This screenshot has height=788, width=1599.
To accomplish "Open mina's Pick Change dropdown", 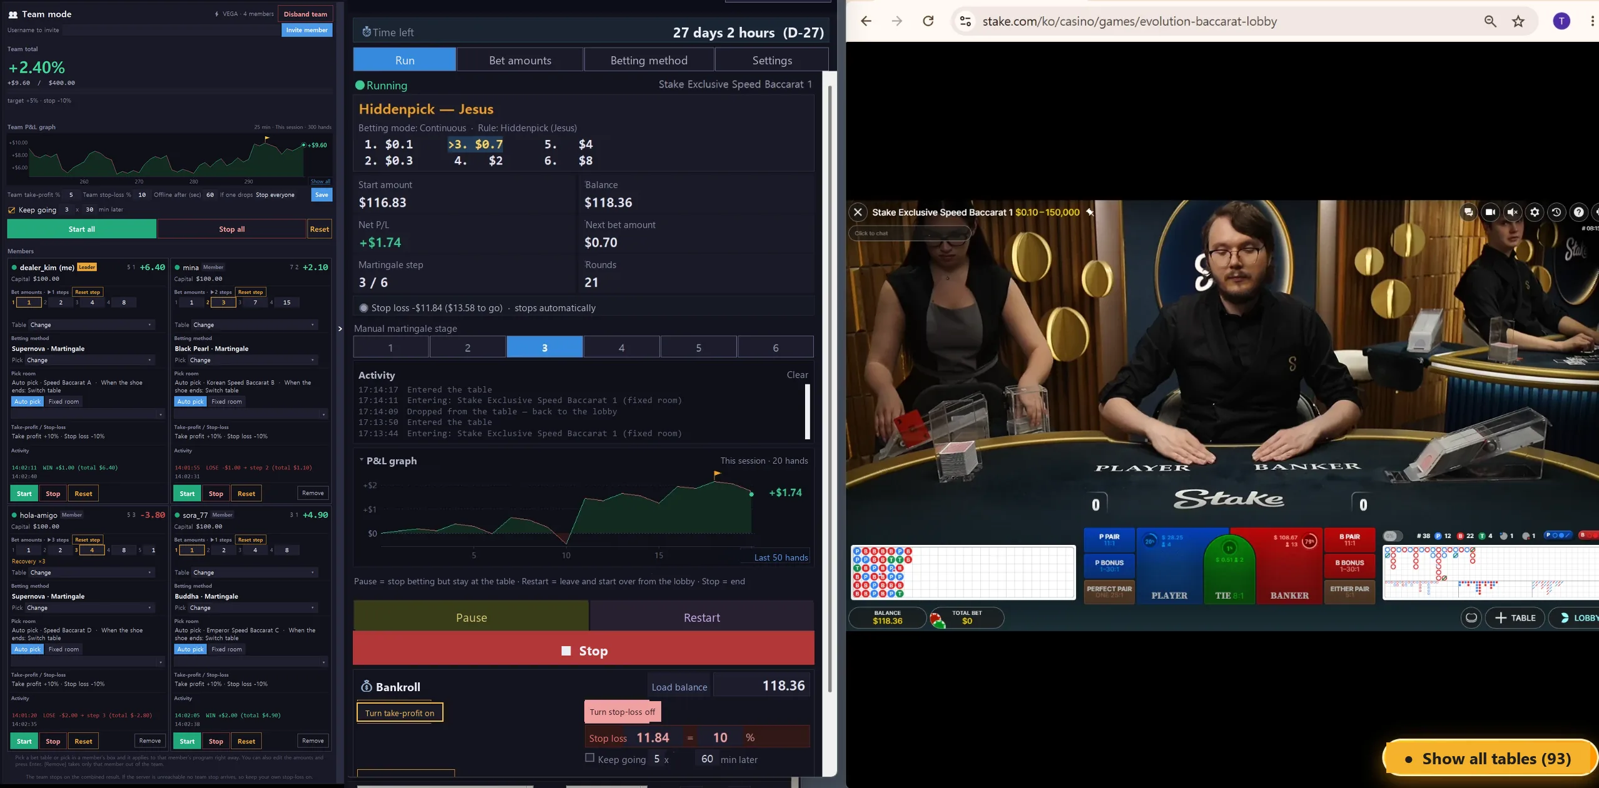I will [x=253, y=361].
